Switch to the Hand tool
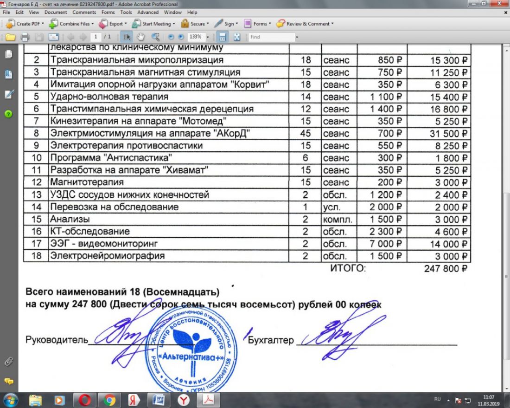The width and height of the screenshot is (510, 408). click(140, 37)
